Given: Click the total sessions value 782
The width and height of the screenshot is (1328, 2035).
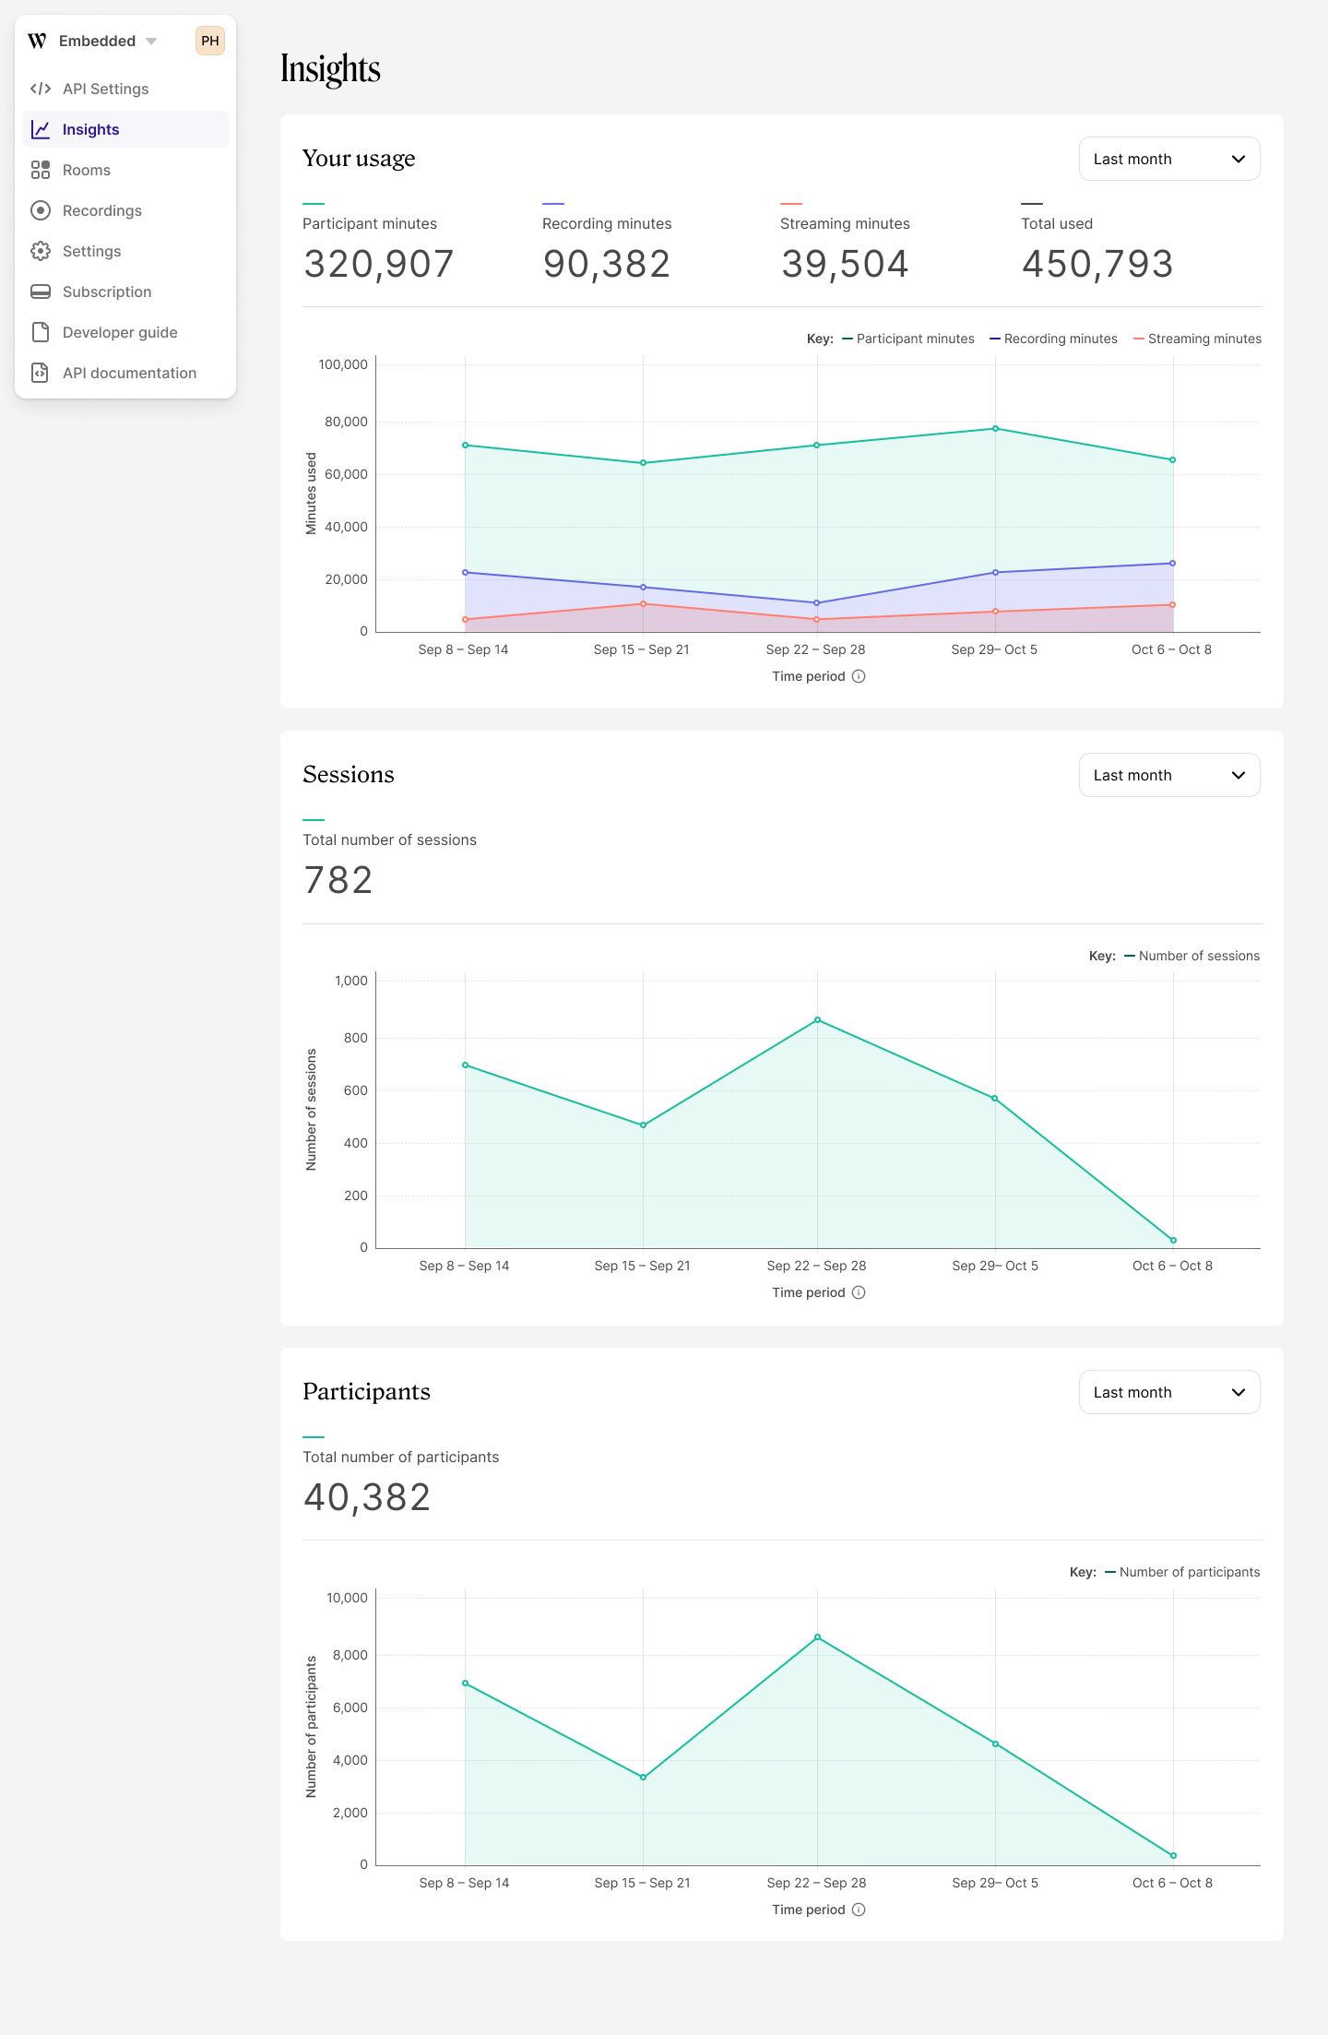Looking at the screenshot, I should pyautogui.click(x=338, y=880).
